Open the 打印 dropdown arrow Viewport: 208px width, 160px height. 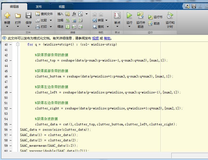51,27
